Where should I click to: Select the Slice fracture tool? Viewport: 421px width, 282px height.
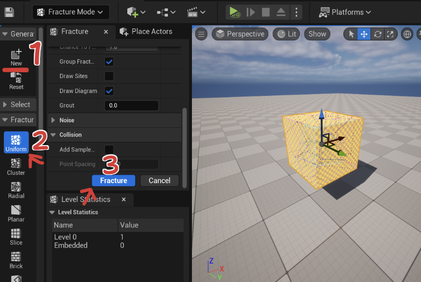coord(16,237)
